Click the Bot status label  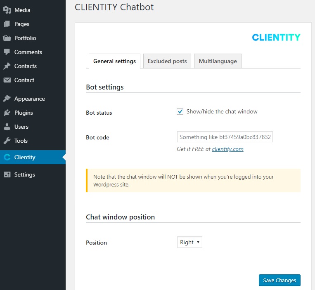click(99, 113)
